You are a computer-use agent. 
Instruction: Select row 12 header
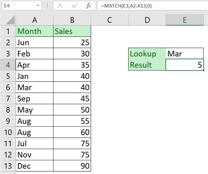tap(8, 155)
